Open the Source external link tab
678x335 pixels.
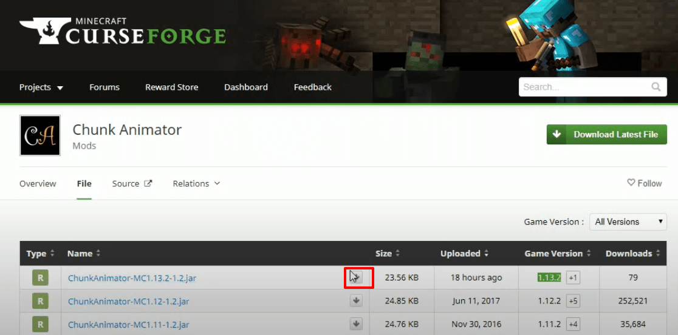132,183
